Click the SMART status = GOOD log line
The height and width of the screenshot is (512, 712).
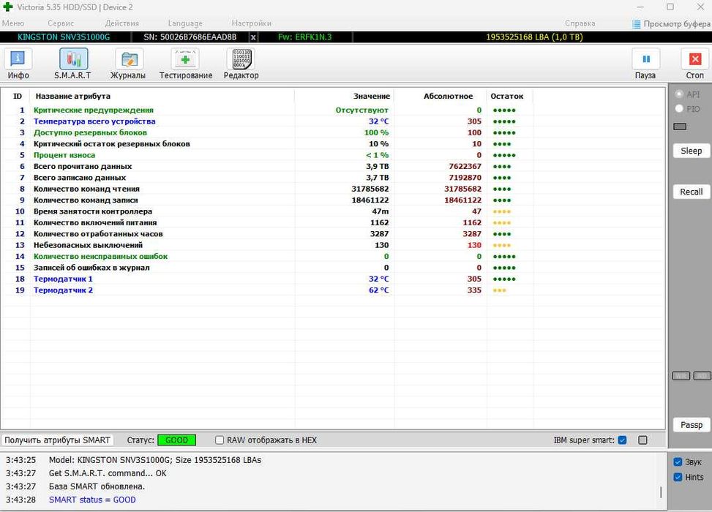[x=92, y=500]
